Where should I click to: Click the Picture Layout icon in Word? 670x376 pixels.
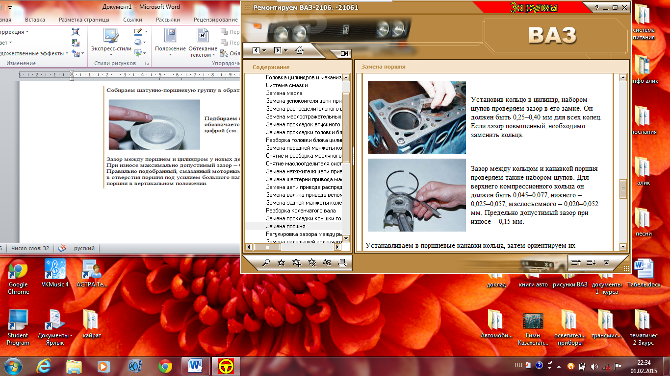pyautogui.click(x=138, y=53)
